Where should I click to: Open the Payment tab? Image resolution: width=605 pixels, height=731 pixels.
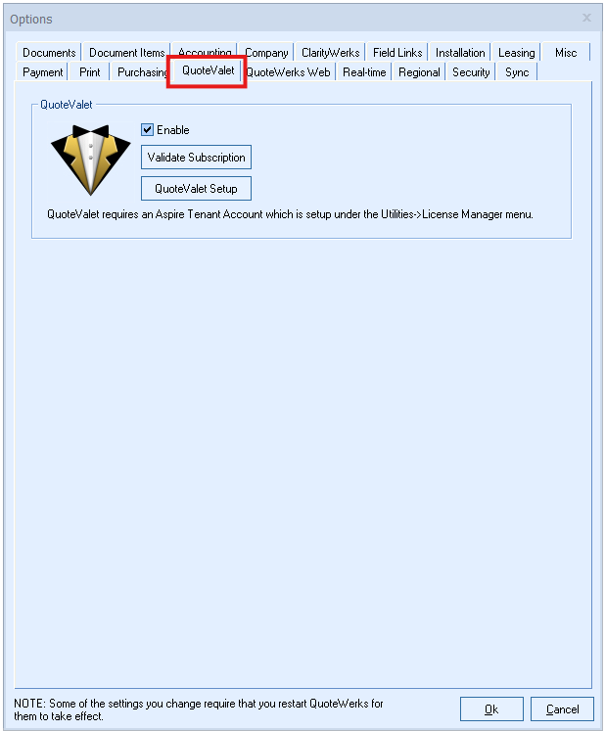pyautogui.click(x=42, y=71)
